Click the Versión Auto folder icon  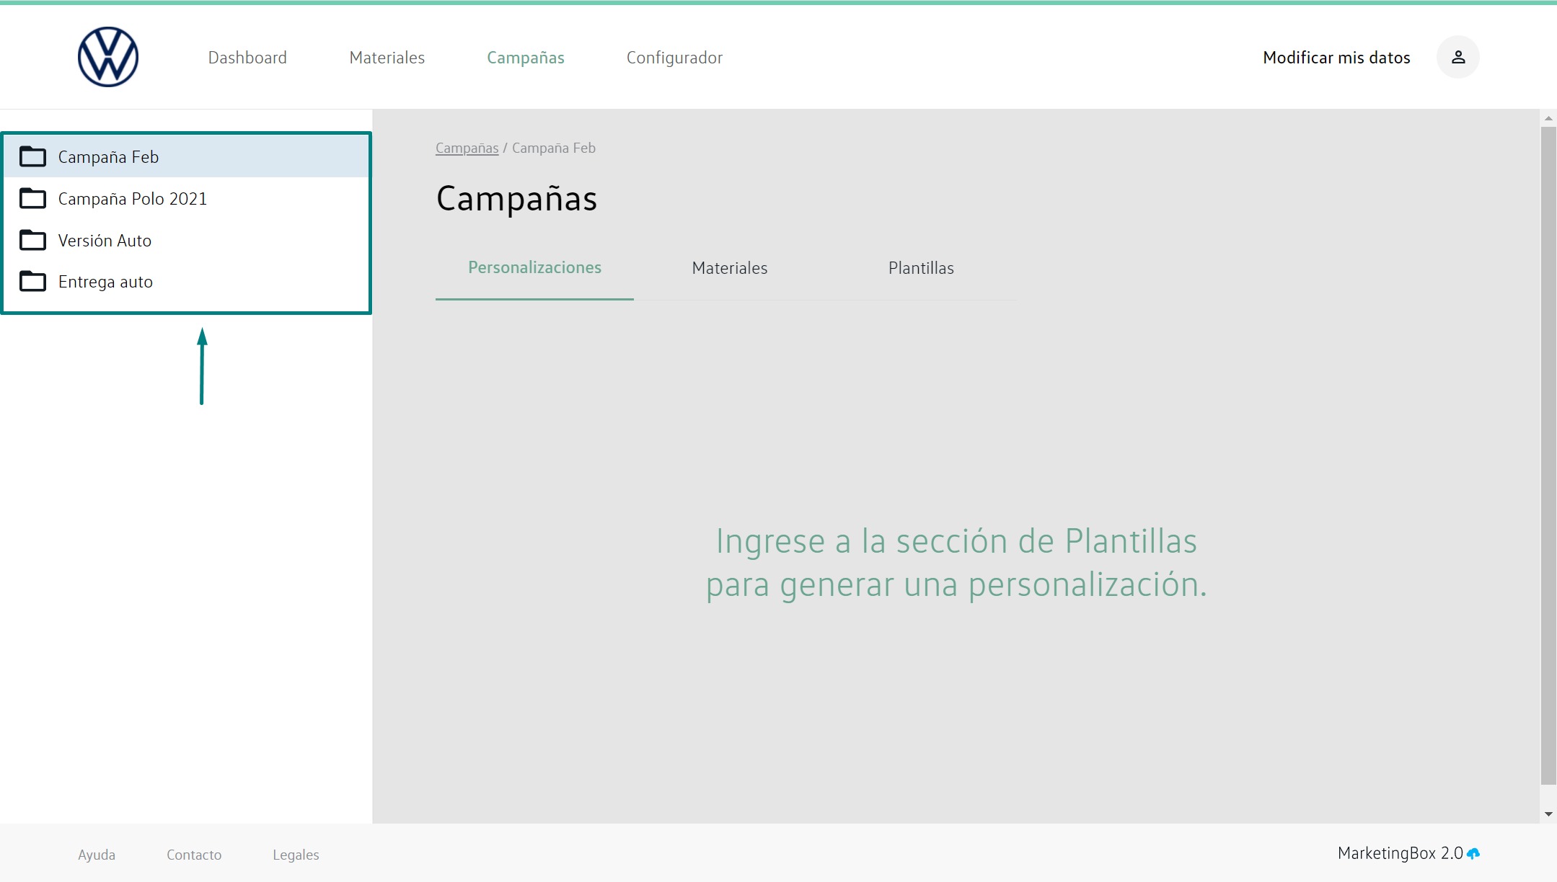click(x=32, y=240)
